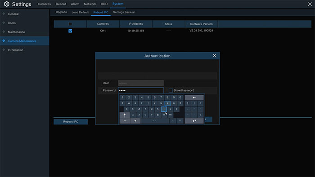Tap the cursor-left arrow key
The height and width of the screenshot is (177, 315).
pos(125,121)
